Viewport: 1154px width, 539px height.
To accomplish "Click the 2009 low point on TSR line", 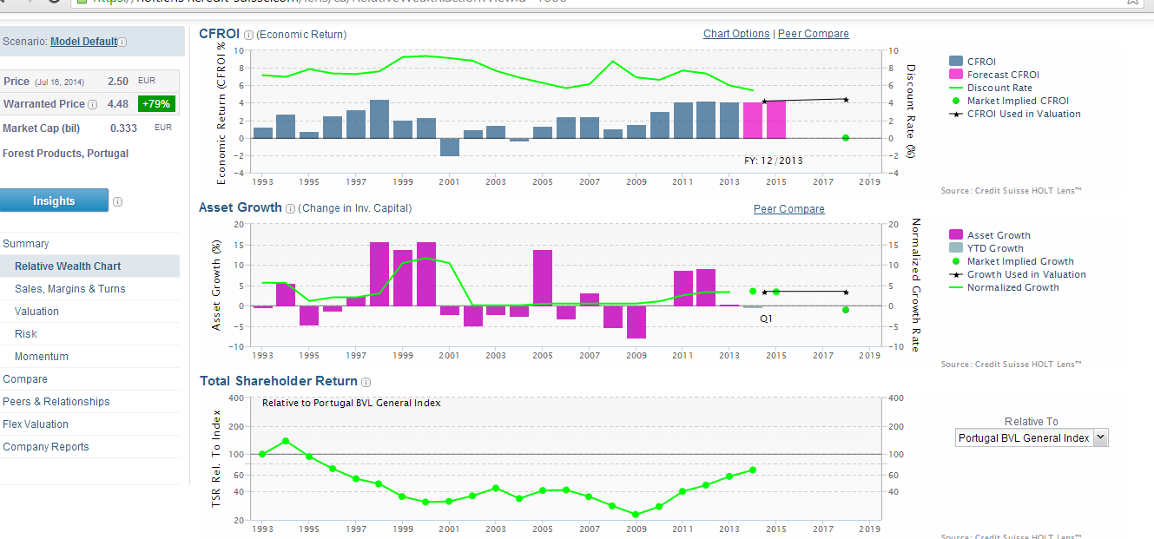I will pyautogui.click(x=636, y=515).
